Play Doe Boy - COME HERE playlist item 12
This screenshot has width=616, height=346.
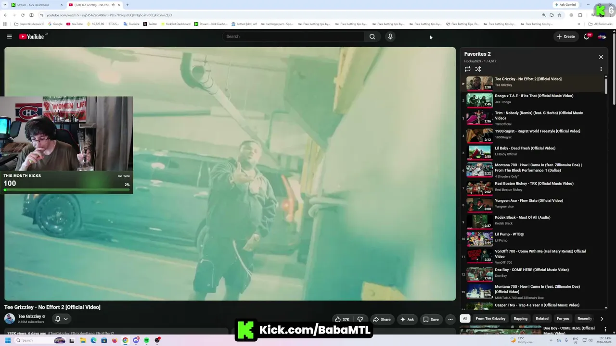(533, 273)
